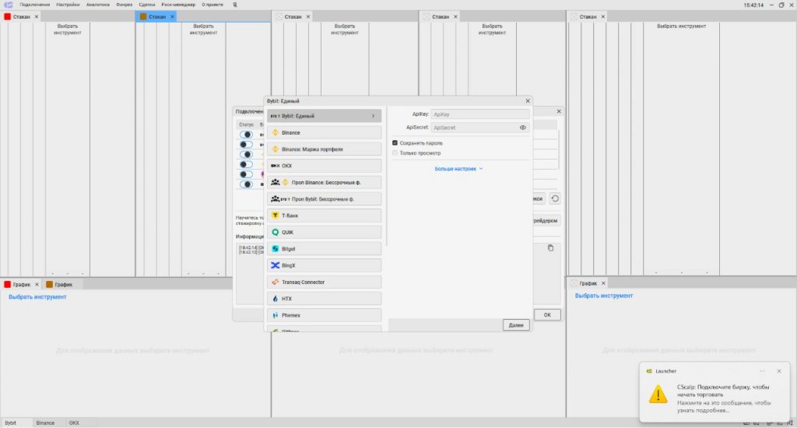Click the blue Выбрать инструмент link in the right График panel
Viewport: 797px width, 428px height.
(604, 296)
